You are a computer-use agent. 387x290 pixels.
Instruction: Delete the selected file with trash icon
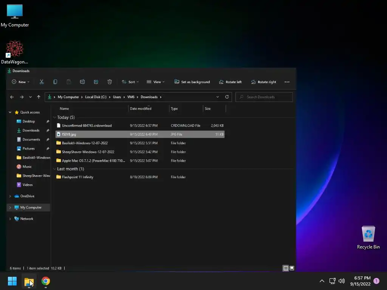click(110, 82)
